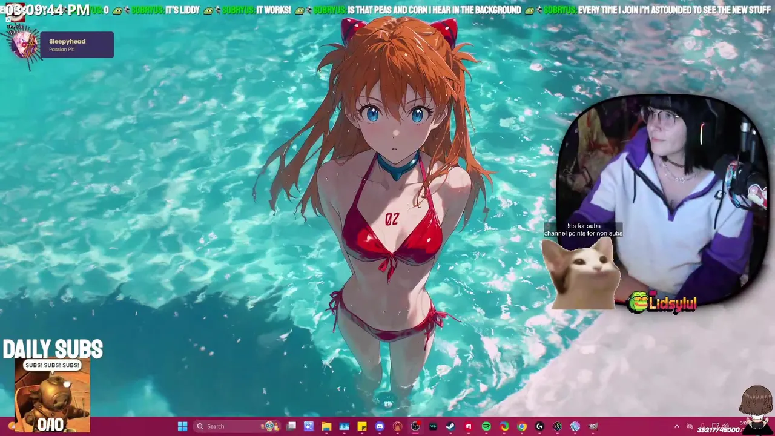775x436 pixels.
Task: Open the Windows Start menu
Action: pos(182,426)
